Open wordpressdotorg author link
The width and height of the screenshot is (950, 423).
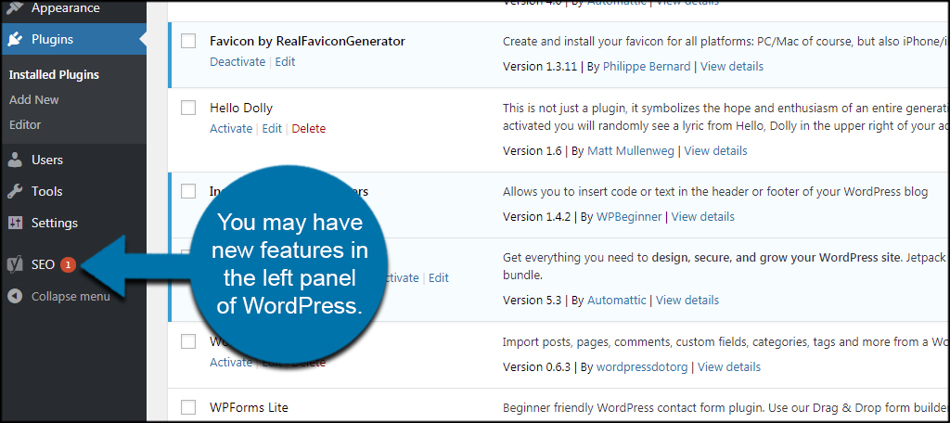pyautogui.click(x=642, y=366)
